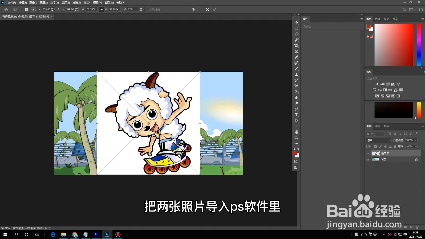This screenshot has height=239, width=425.
Task: Collapse the toolbox panel double arrows
Action: [295, 15]
